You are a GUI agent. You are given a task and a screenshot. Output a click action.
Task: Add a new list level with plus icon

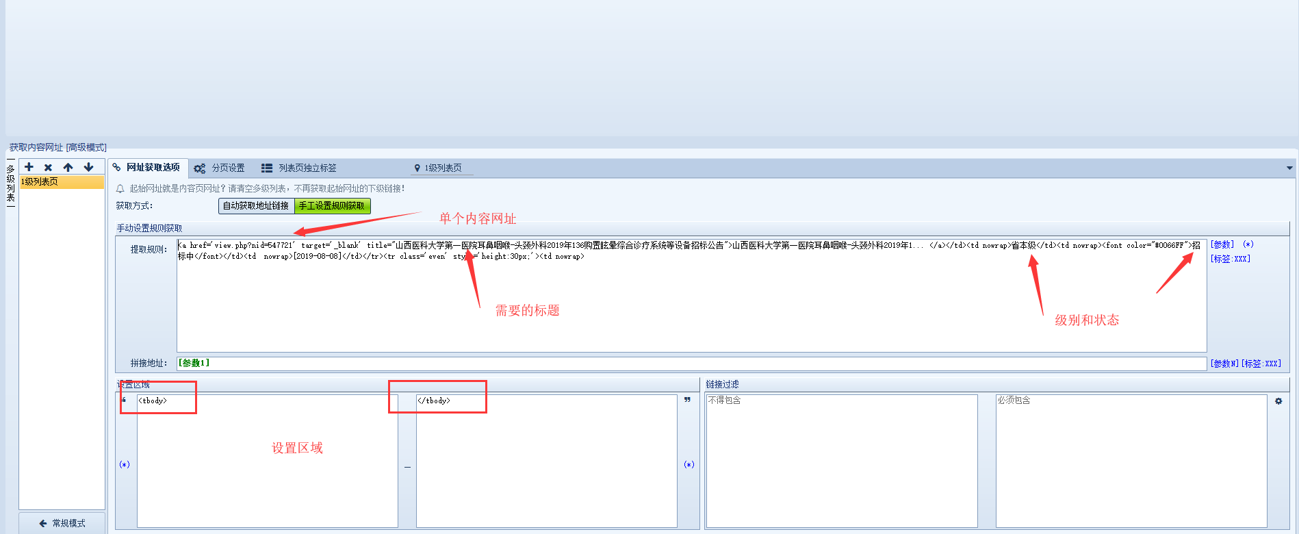pyautogui.click(x=29, y=167)
